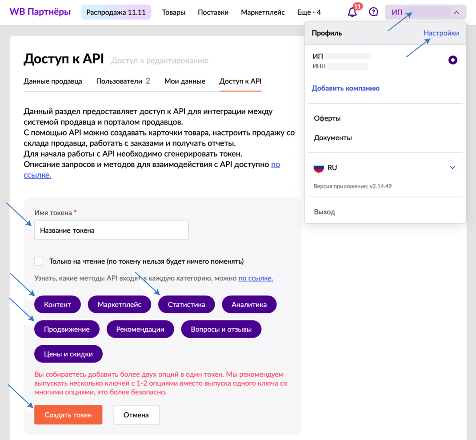Switch to the Пользователи tab

tap(123, 81)
